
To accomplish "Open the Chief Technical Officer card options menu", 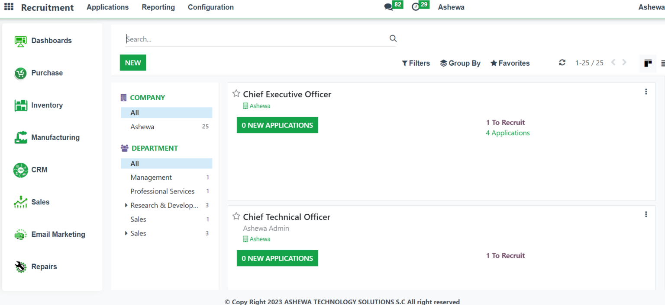I will (x=646, y=214).
